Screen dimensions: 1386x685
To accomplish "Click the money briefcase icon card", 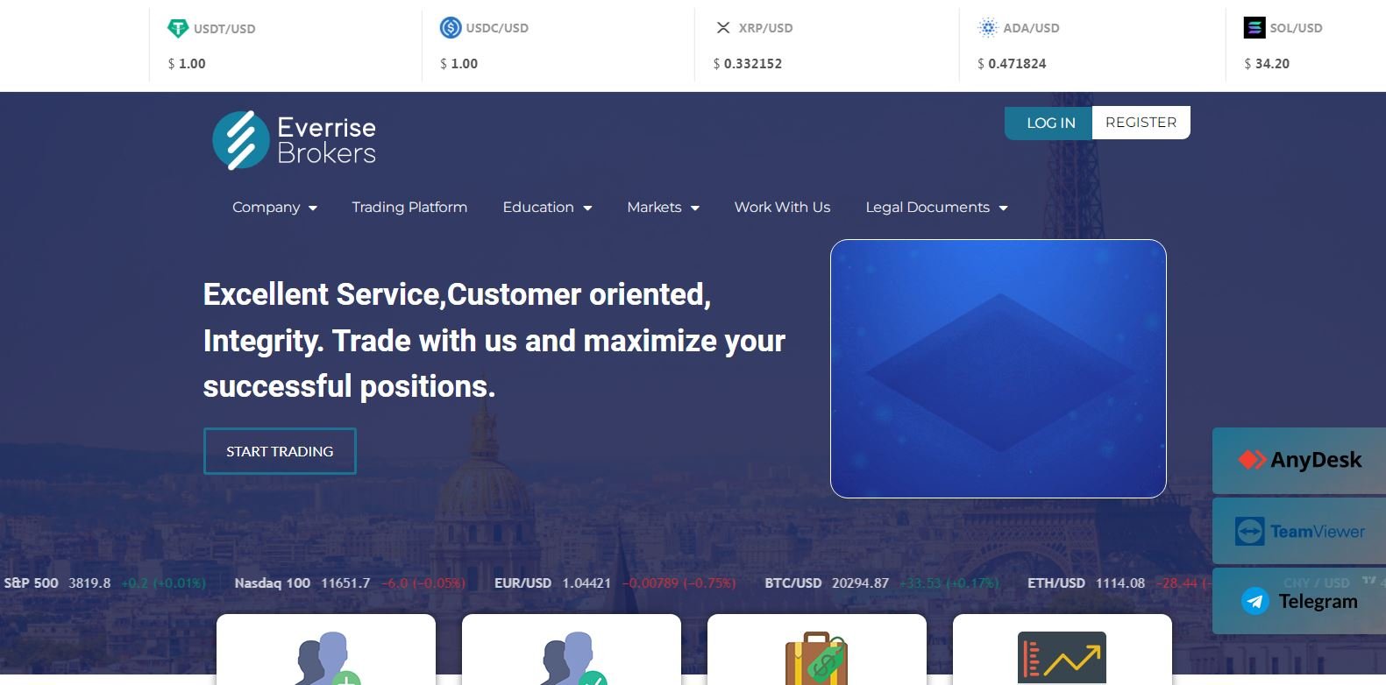I will 817,650.
